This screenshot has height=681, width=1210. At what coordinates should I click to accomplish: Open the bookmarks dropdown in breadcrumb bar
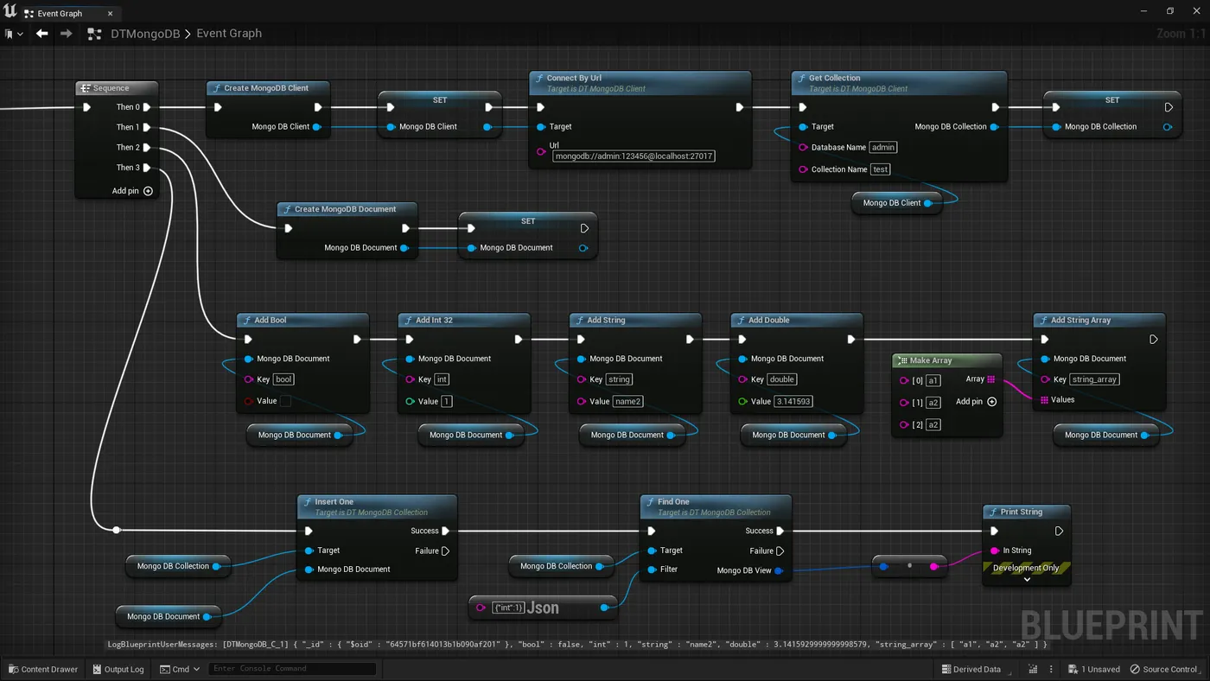[15, 34]
